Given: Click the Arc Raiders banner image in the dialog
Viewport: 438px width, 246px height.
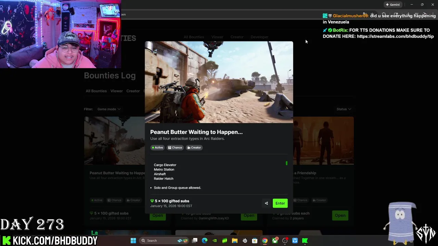Looking at the screenshot, I should (x=219, y=82).
